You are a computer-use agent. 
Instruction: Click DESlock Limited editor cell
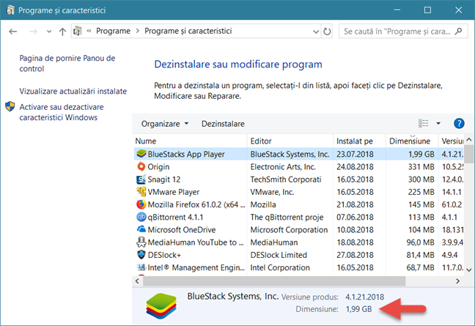pos(279,255)
